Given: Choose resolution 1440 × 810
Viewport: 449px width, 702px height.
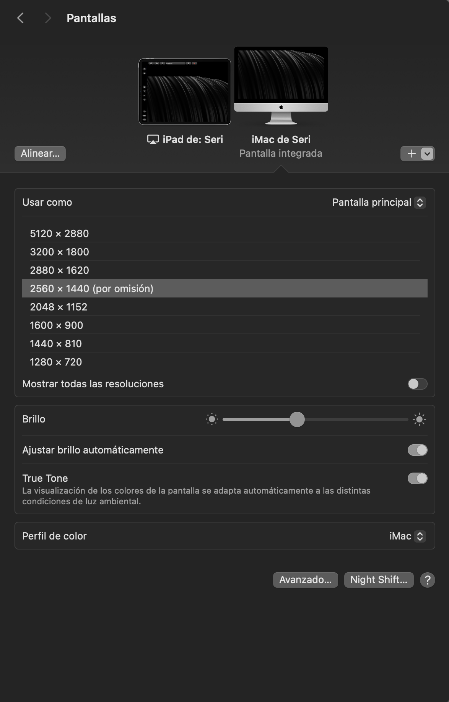Looking at the screenshot, I should [225, 343].
